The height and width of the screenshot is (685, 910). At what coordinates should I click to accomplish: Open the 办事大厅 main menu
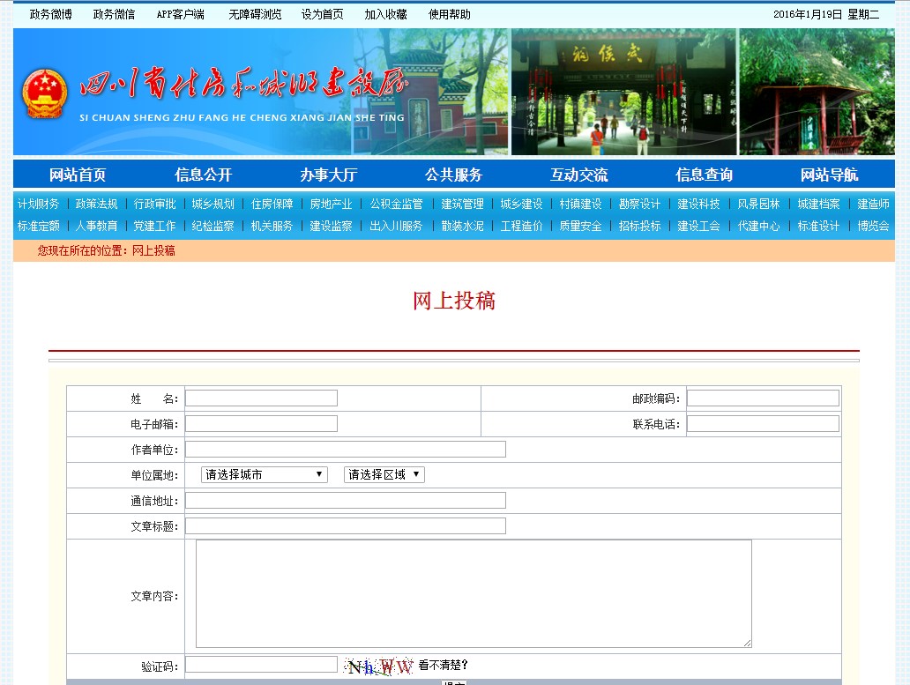[x=329, y=175]
